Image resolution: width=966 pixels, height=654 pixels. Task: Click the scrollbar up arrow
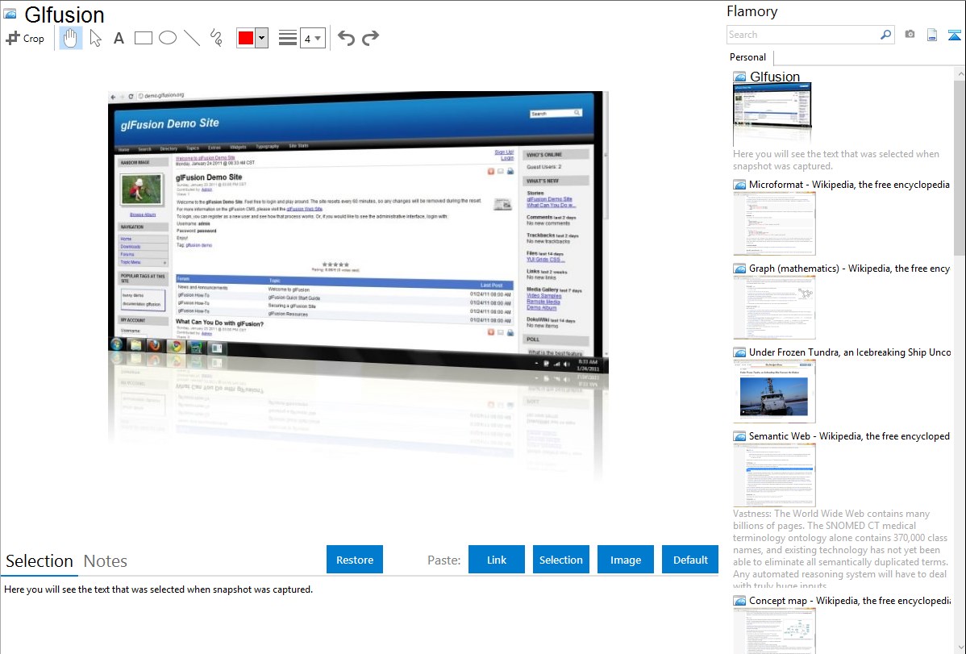click(960, 73)
